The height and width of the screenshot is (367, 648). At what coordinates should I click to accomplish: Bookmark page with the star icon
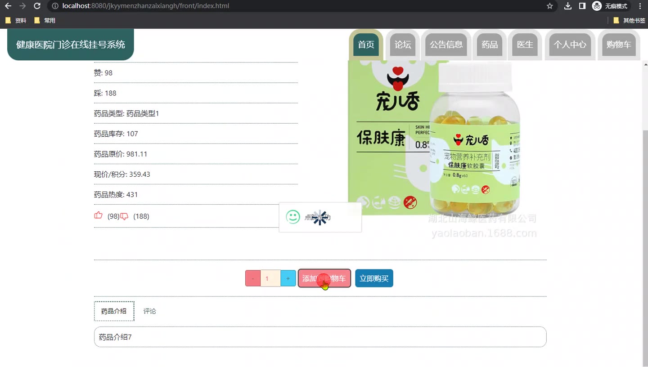549,6
